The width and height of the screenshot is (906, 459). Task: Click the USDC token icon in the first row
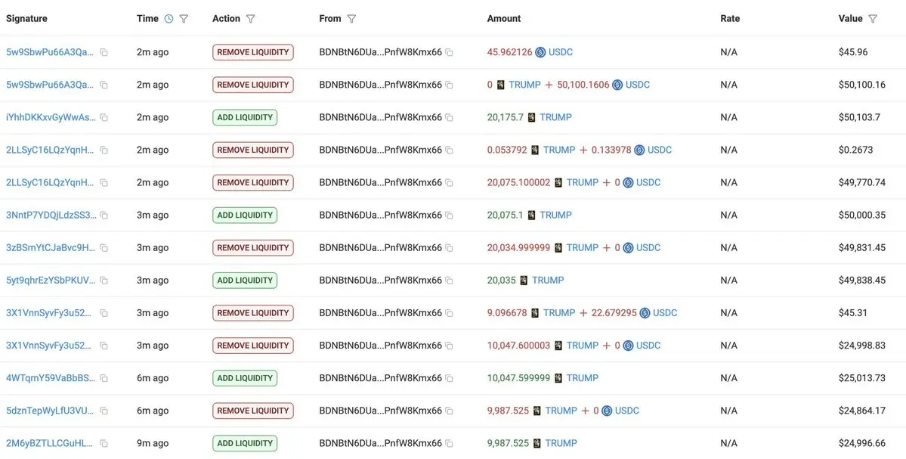click(540, 52)
